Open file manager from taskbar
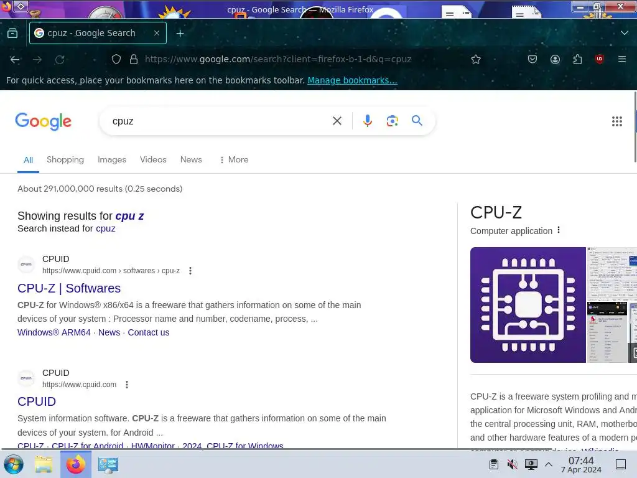The image size is (637, 478). tap(44, 464)
